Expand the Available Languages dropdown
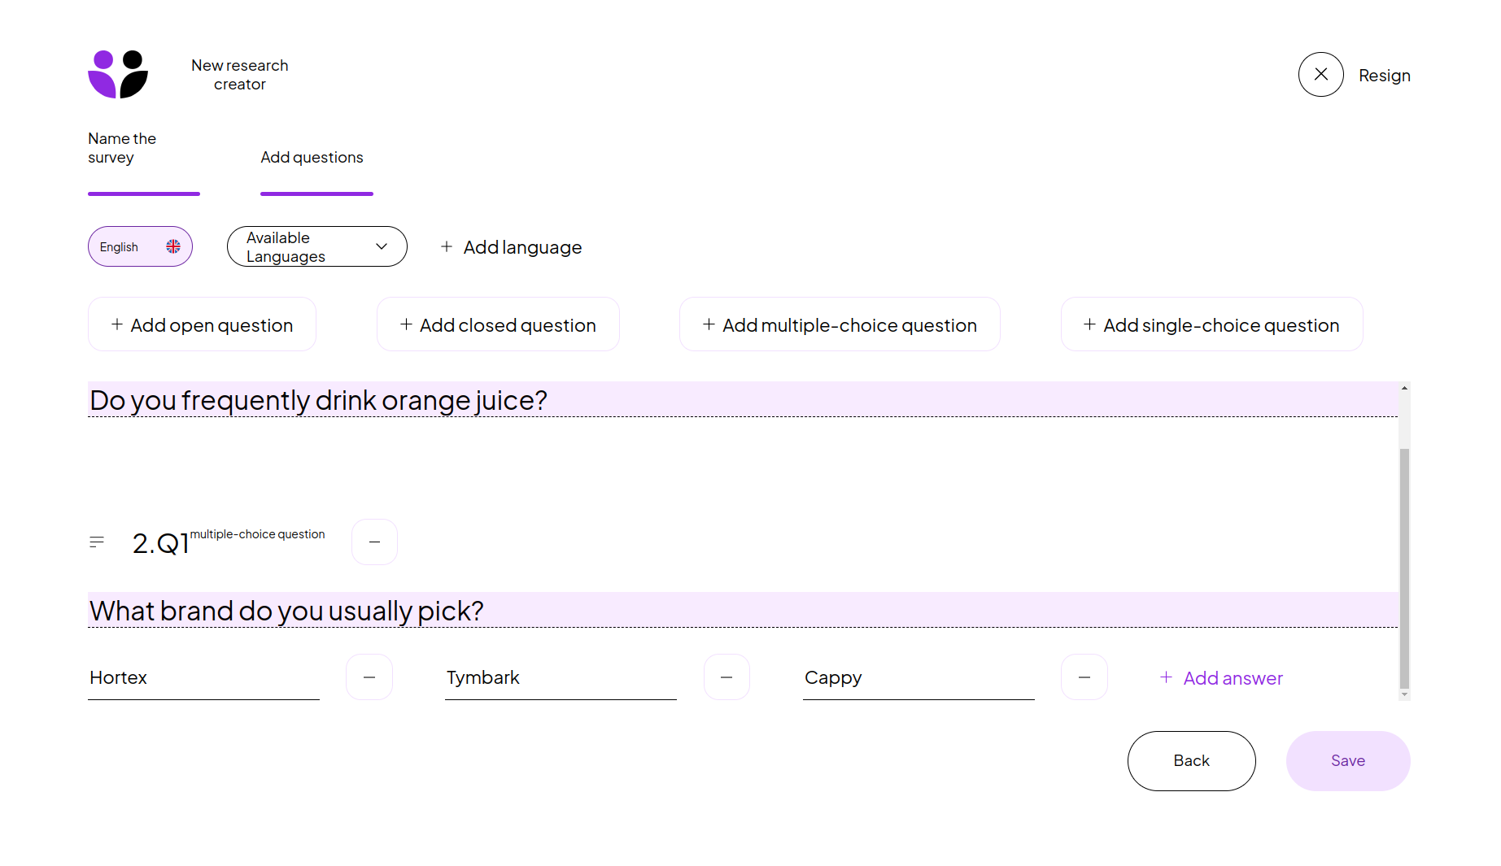Screen dimensions: 1501x866 pos(316,246)
